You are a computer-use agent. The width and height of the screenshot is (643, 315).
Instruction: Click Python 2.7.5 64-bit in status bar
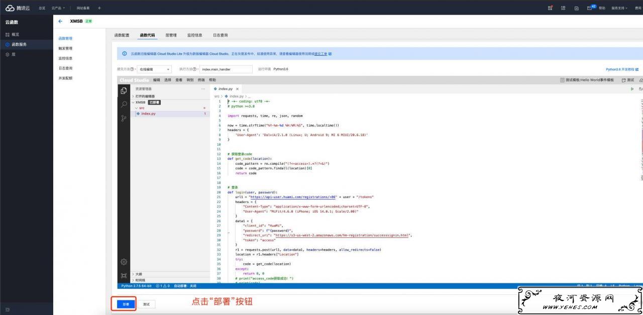[x=137, y=286]
